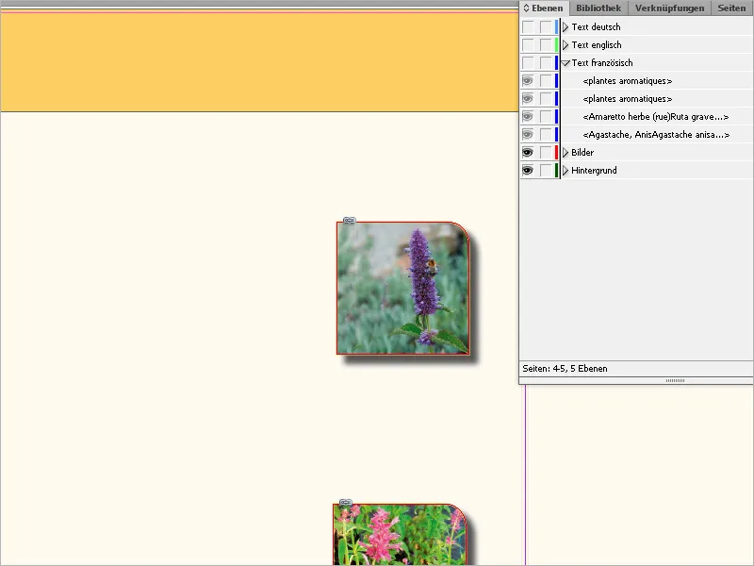Expand the Text deutsch layer

565,27
